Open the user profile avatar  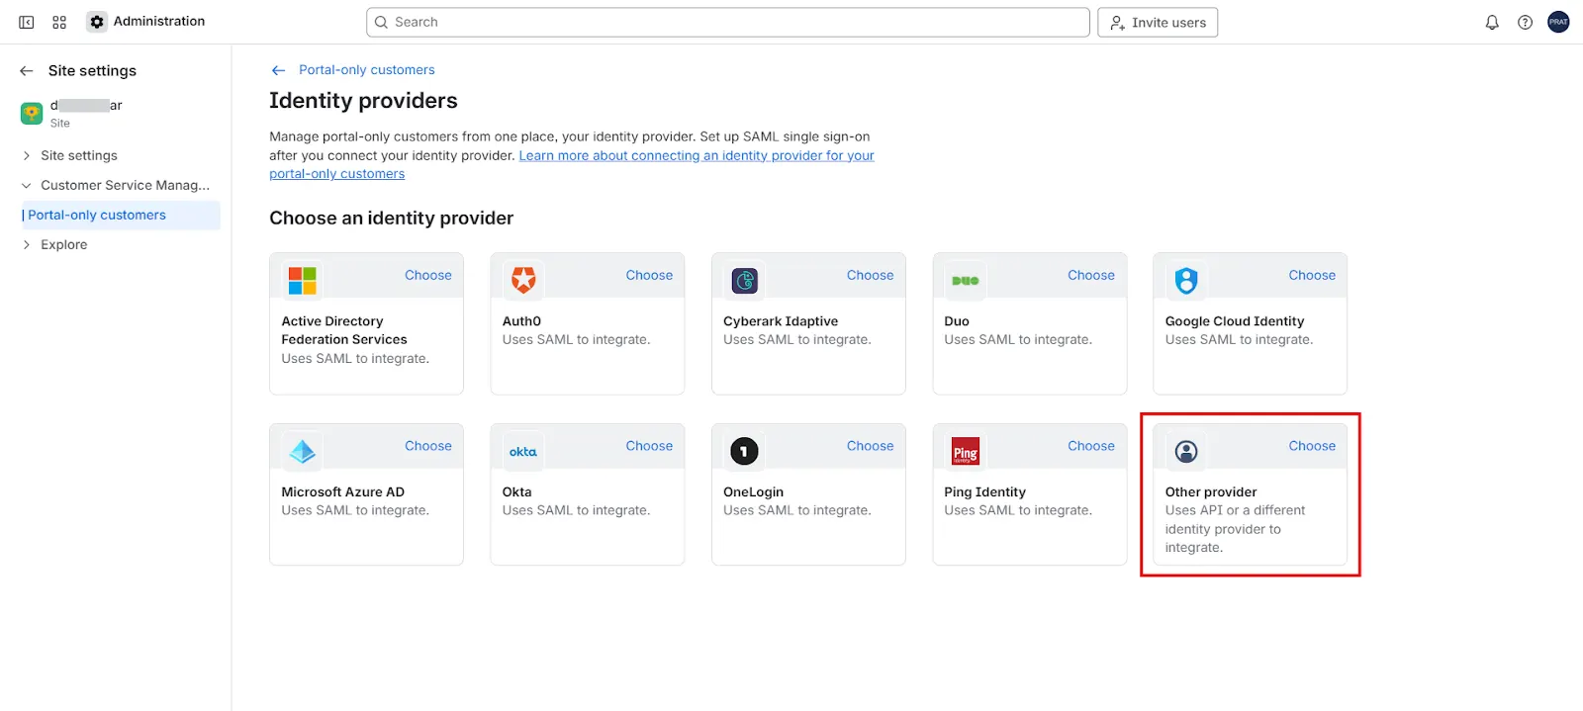pos(1558,22)
